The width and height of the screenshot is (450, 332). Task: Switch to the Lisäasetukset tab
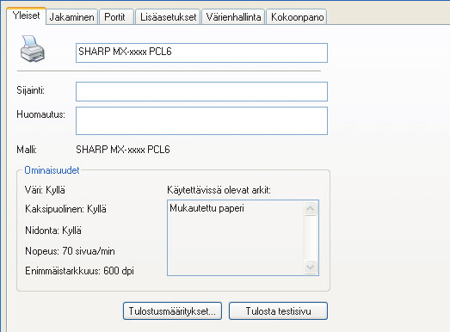(x=168, y=17)
